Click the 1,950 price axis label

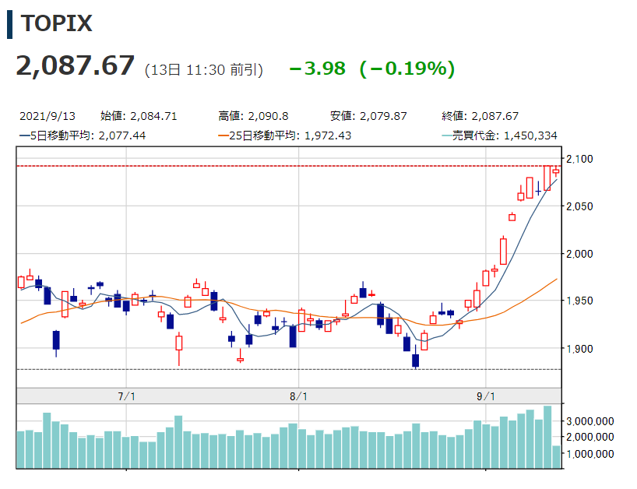[579, 301]
